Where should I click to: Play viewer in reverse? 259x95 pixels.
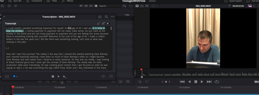coord(189,82)
